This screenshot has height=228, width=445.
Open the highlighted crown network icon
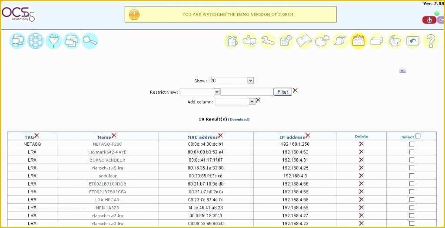tap(358, 41)
